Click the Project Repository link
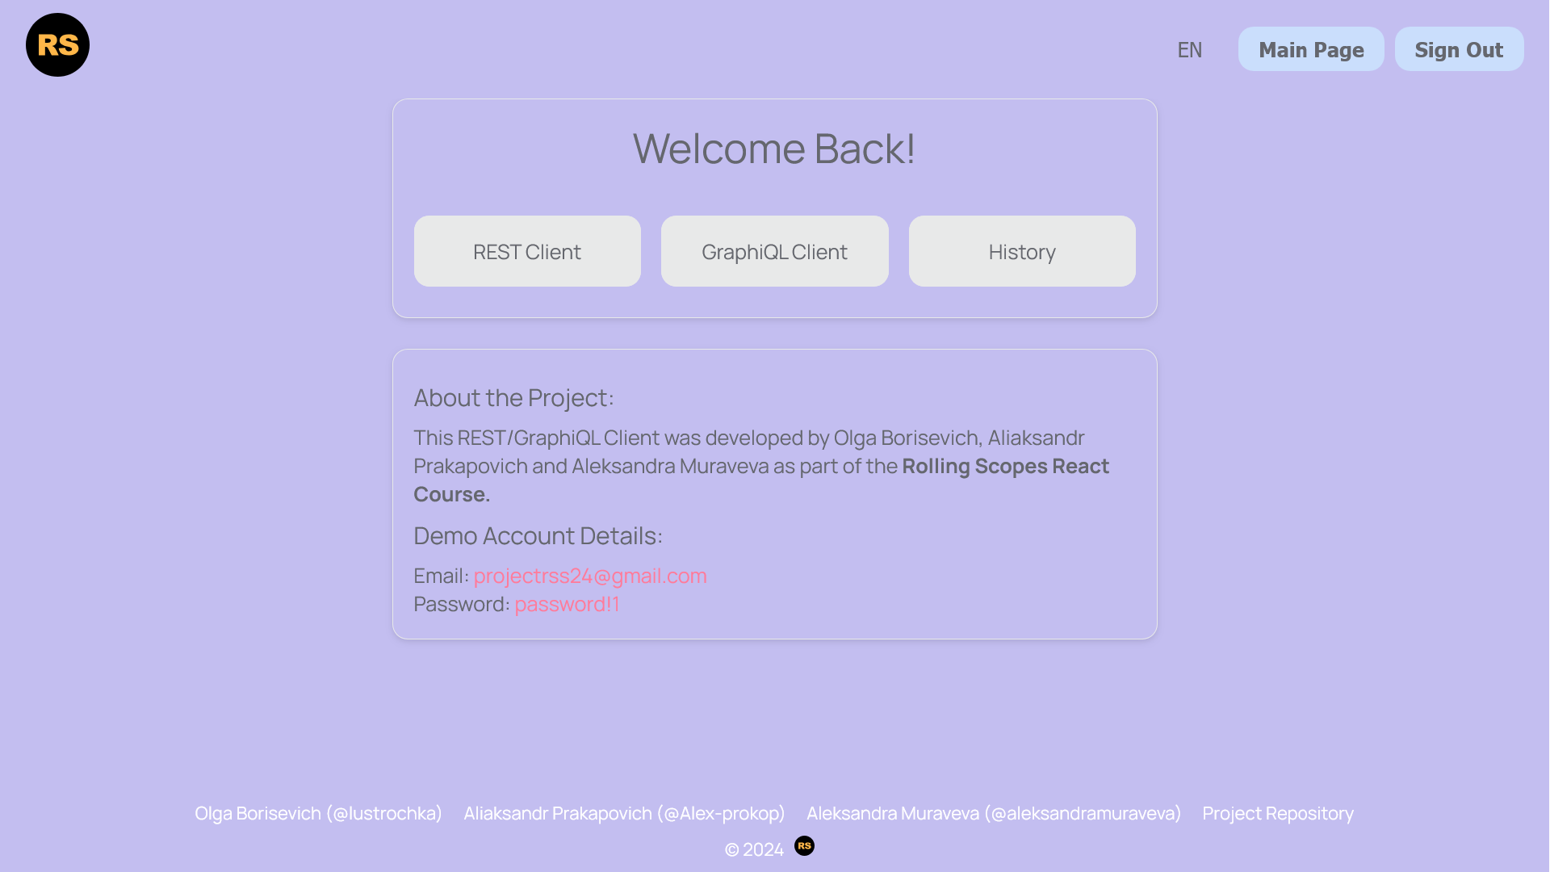This screenshot has width=1550, height=872. click(1277, 812)
